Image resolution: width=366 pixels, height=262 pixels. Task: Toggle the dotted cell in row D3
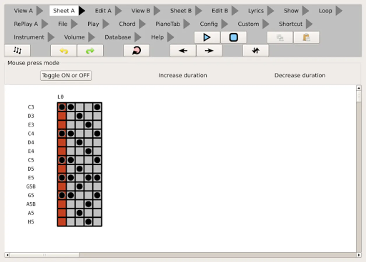tap(79, 116)
